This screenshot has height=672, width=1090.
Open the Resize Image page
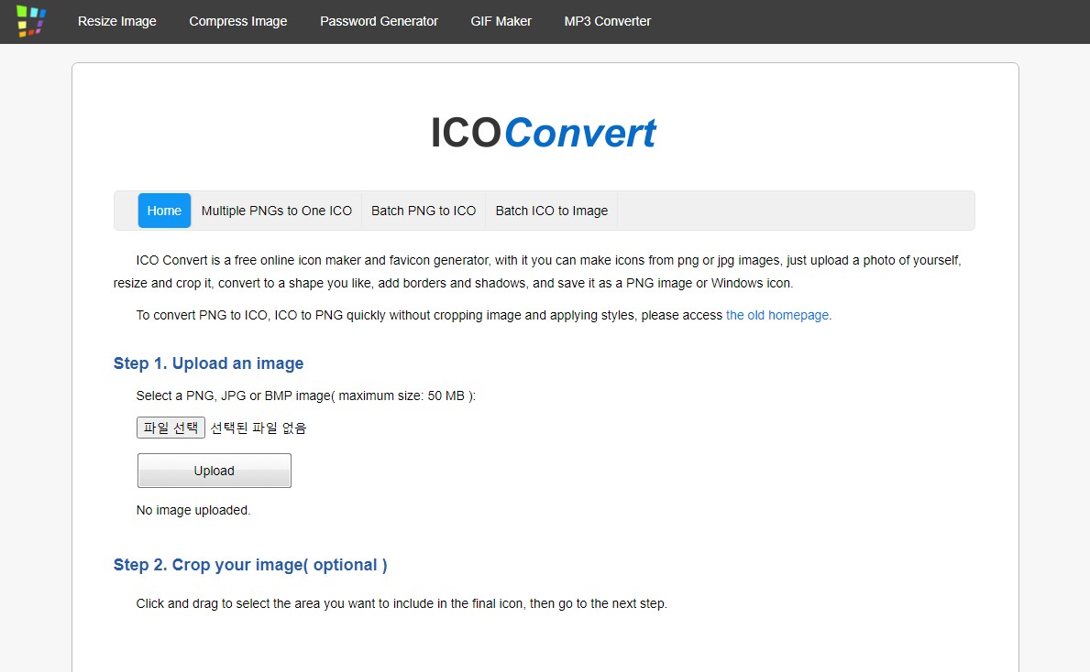tap(116, 22)
